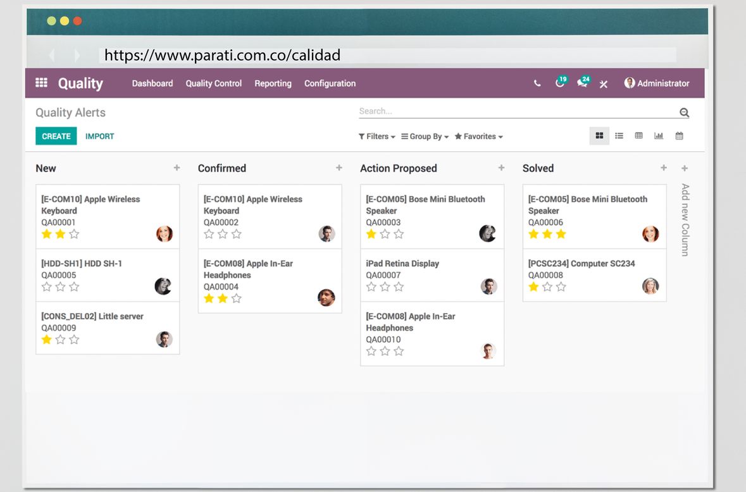Expand the Filters dropdown
This screenshot has width=746, height=492.
pyautogui.click(x=376, y=137)
